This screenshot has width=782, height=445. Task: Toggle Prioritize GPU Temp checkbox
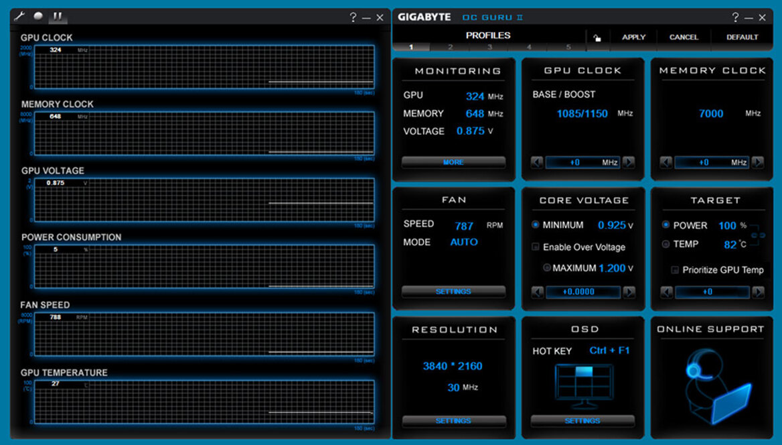[675, 269]
